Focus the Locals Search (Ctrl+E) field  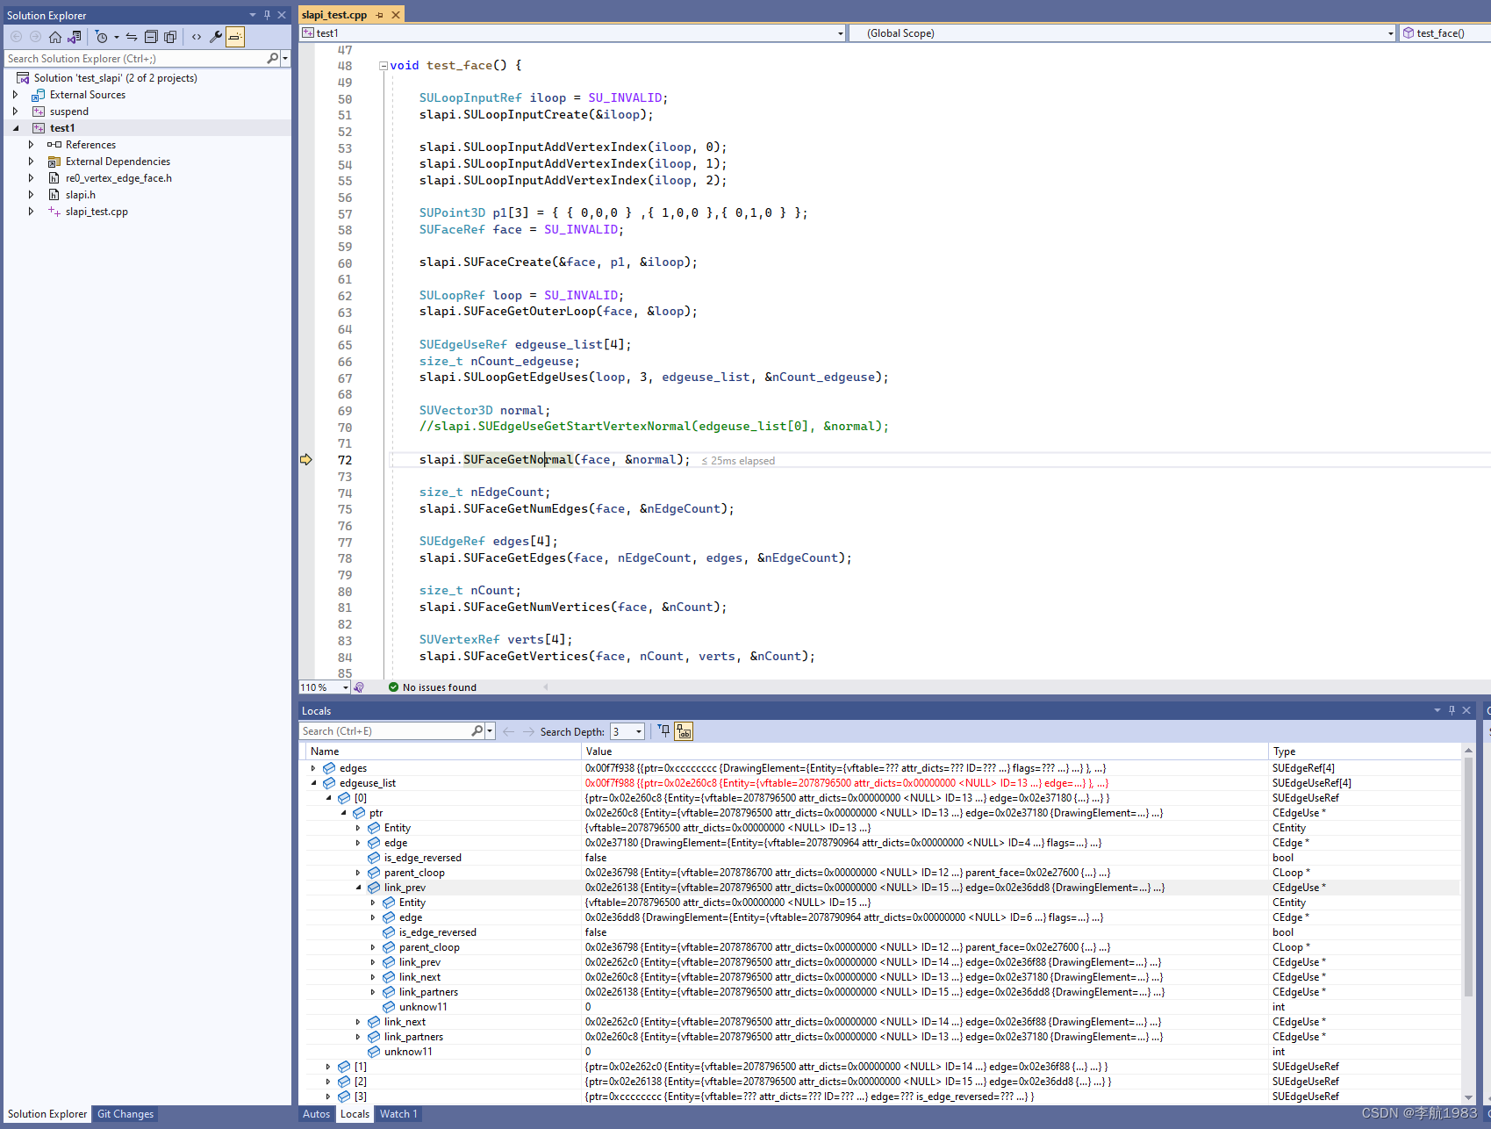tap(384, 731)
